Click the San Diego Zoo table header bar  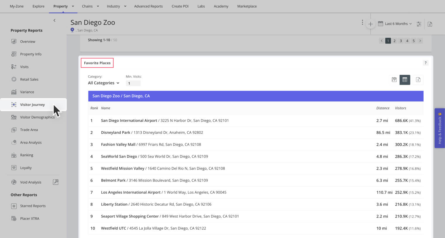pyautogui.click(x=256, y=96)
